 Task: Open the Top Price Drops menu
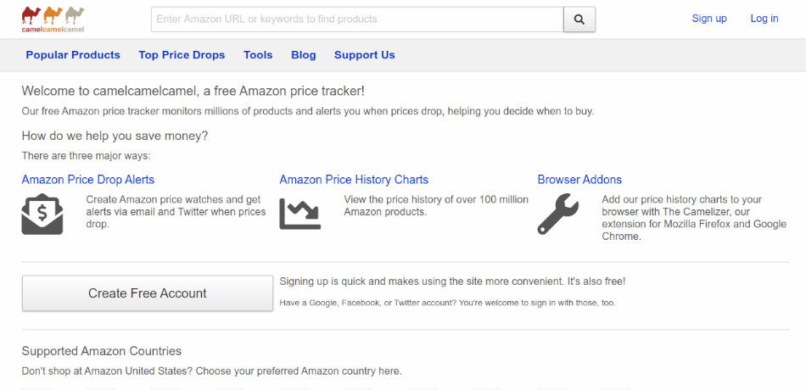tap(182, 55)
